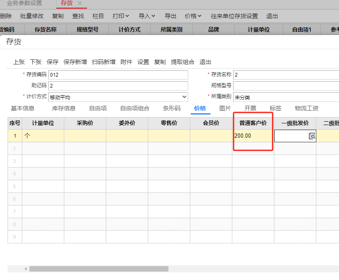Click 保存新增 button
The width and height of the screenshot is (339, 280).
(75, 62)
